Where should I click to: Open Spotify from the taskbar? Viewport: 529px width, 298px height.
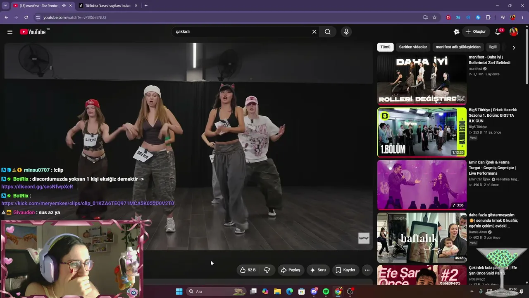(326, 291)
